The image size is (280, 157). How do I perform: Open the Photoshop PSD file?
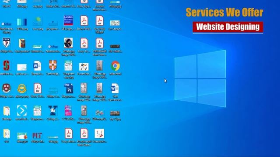click(x=69, y=88)
